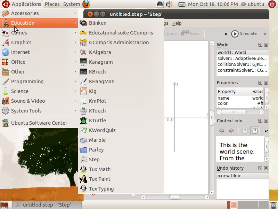Screen dimensions: 278x209
Task: Click the scene's bottom horizontal scrollbar handle
Action: [175, 197]
